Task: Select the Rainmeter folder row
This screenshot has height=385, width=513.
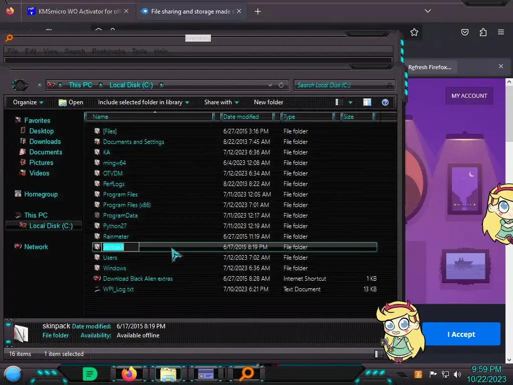Action: (x=234, y=237)
